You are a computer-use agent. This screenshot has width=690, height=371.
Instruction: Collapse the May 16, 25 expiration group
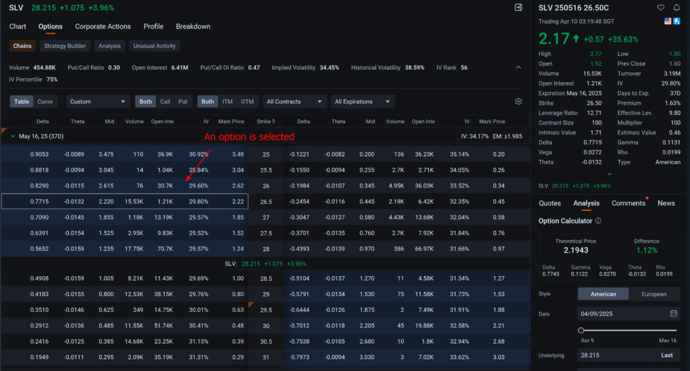pos(13,136)
